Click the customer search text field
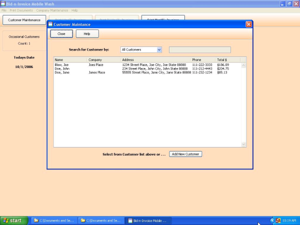This screenshot has width=300, height=225. point(200,50)
